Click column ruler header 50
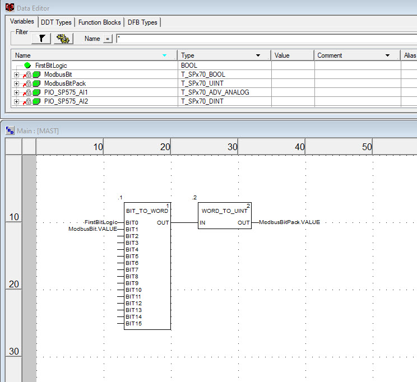This screenshot has width=417, height=382. [x=339, y=147]
